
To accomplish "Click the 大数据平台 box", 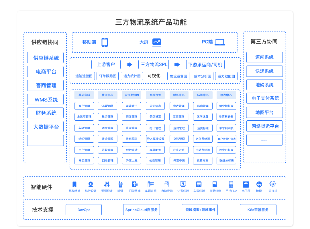I will (45, 127).
